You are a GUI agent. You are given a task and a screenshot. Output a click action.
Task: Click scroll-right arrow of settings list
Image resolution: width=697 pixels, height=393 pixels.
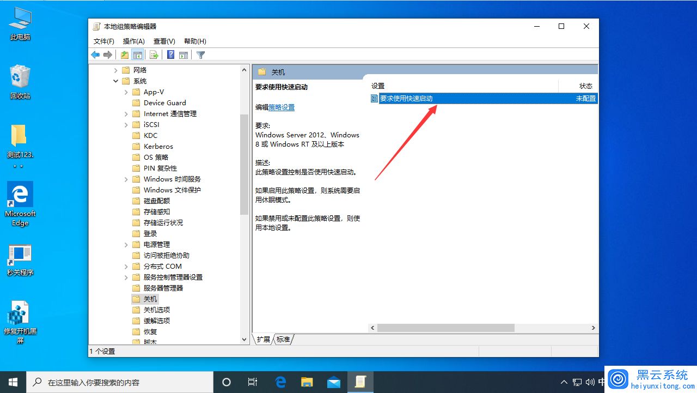click(x=593, y=328)
